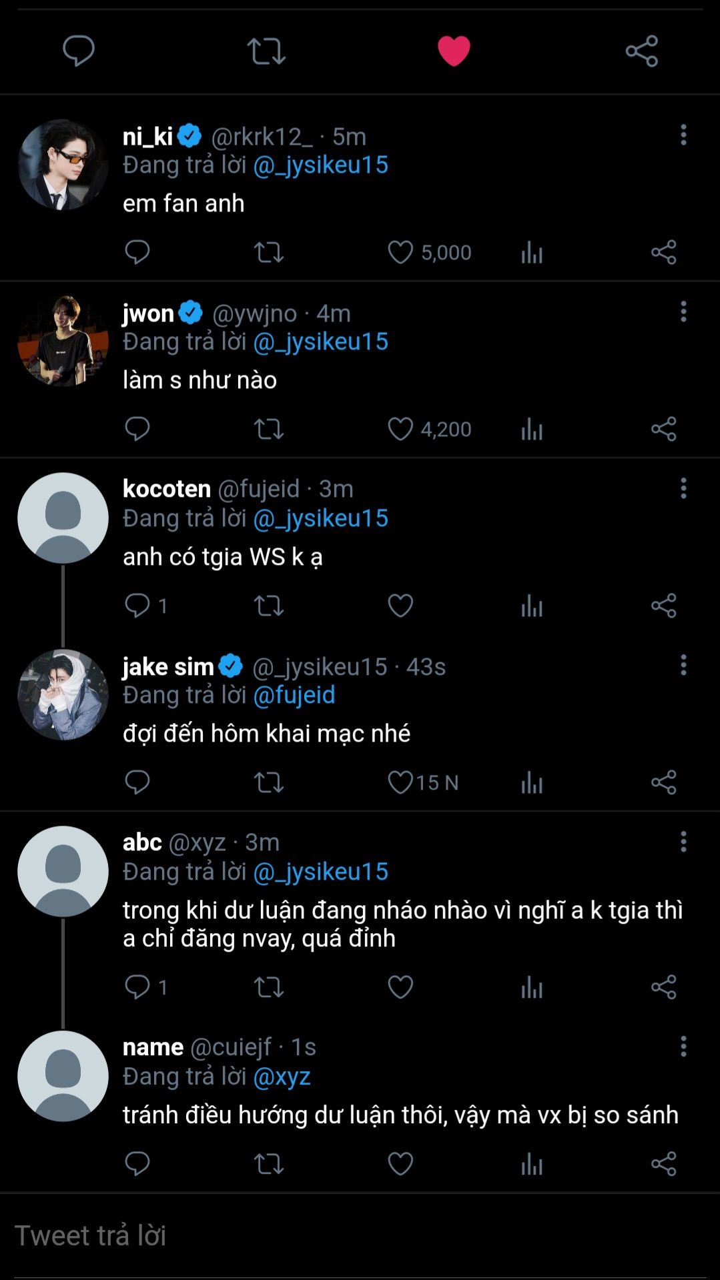View analytics on ni_ki's reply
This screenshot has height=1280, width=720.
point(532,252)
